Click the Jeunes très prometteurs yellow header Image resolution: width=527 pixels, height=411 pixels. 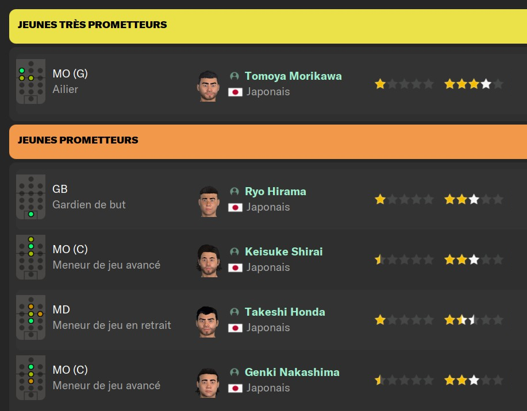click(268, 26)
